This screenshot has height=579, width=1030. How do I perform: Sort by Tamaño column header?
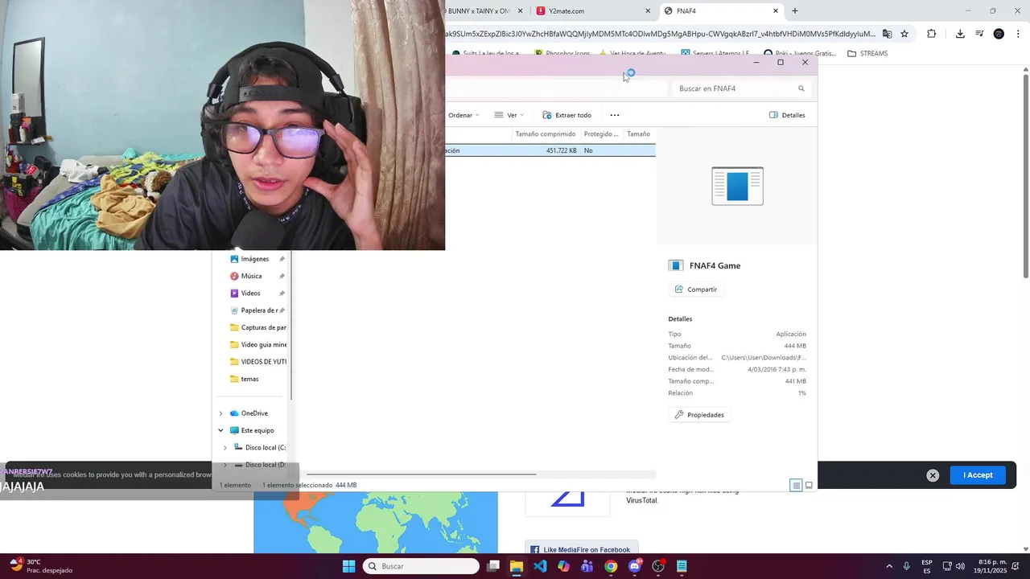[x=639, y=134]
